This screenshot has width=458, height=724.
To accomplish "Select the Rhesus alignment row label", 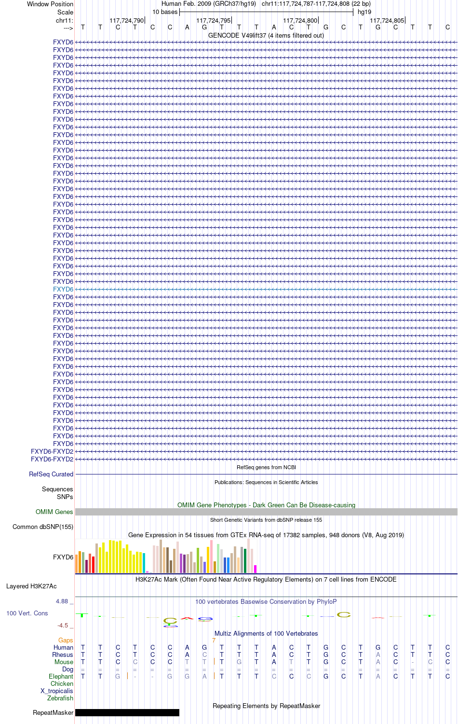I will tap(63, 654).
